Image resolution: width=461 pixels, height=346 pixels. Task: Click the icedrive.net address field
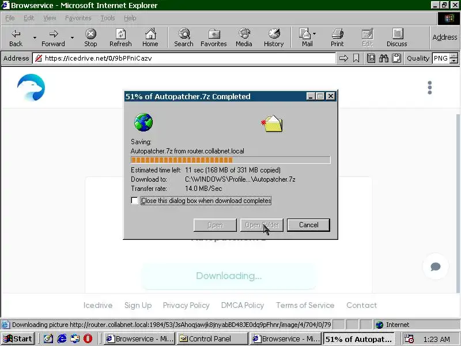(x=184, y=58)
